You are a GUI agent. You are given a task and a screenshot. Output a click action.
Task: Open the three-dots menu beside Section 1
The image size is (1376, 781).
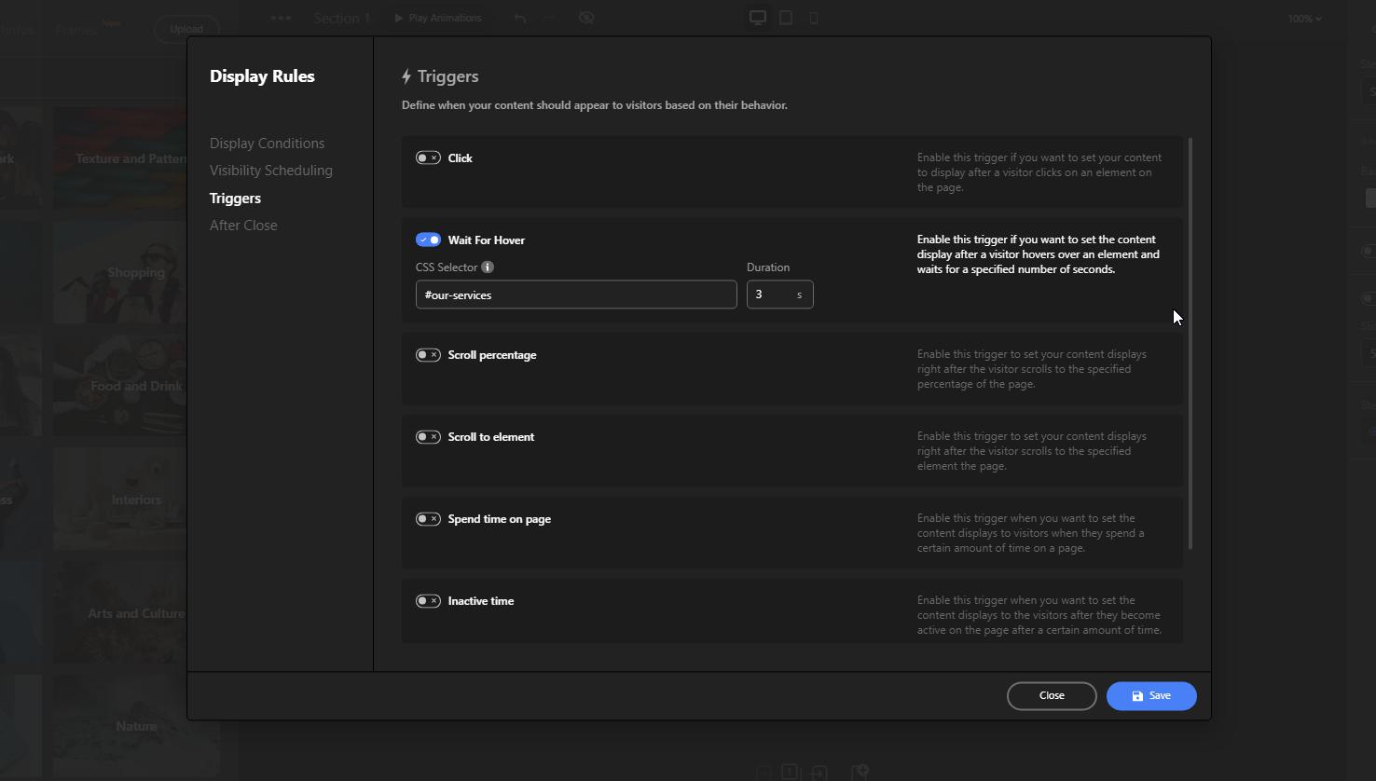281,18
